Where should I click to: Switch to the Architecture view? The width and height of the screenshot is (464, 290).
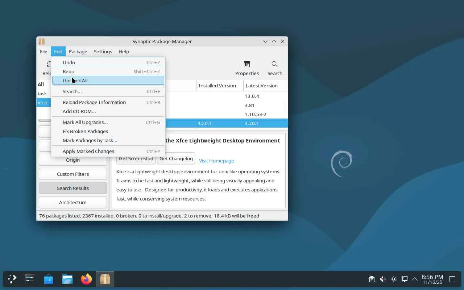[73, 202]
